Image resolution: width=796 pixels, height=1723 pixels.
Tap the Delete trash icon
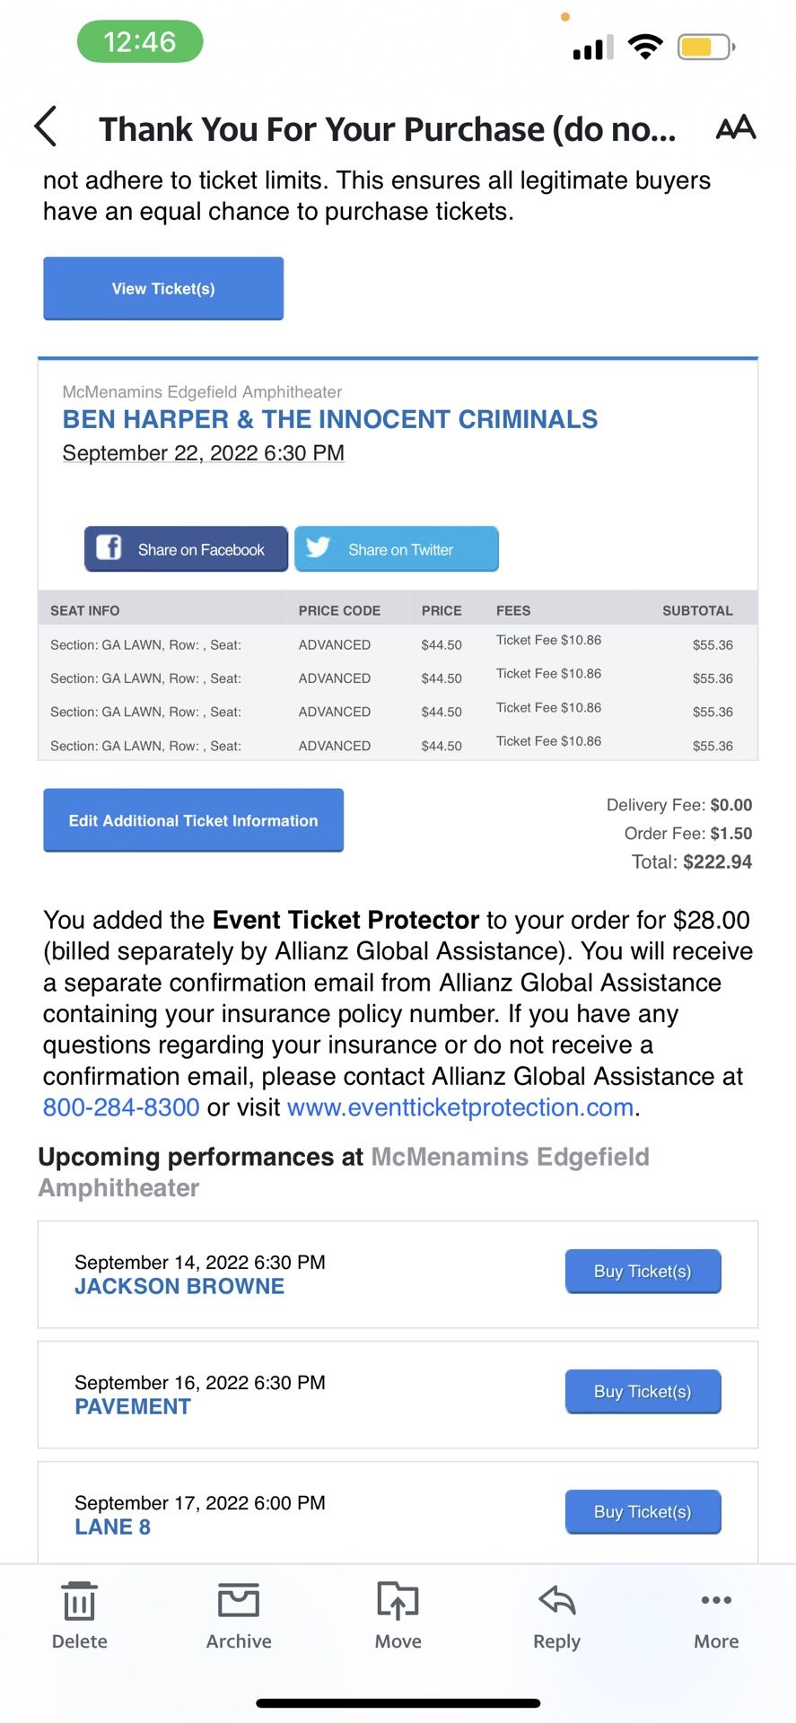[79, 1616]
